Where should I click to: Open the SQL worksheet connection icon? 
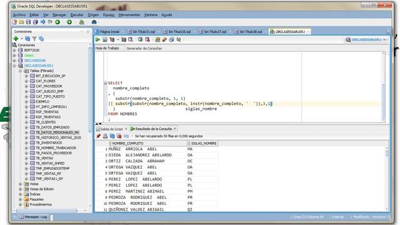(x=82, y=22)
